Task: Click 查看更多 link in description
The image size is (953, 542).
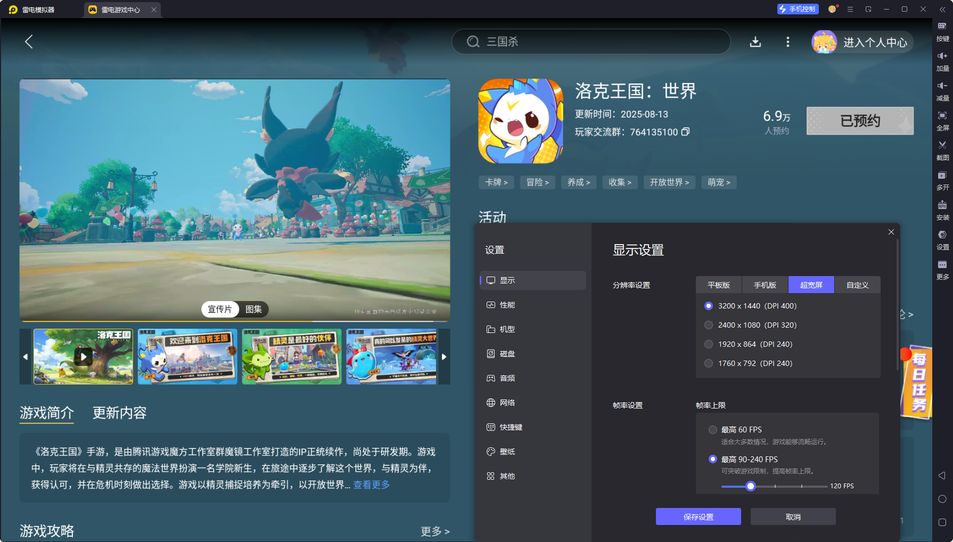Action: (x=371, y=485)
